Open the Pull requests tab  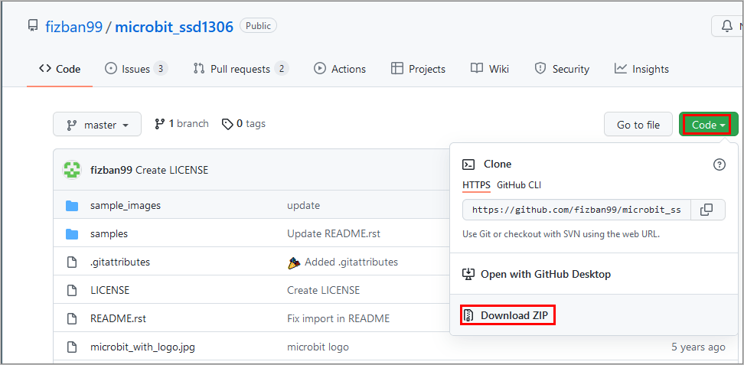(x=241, y=69)
